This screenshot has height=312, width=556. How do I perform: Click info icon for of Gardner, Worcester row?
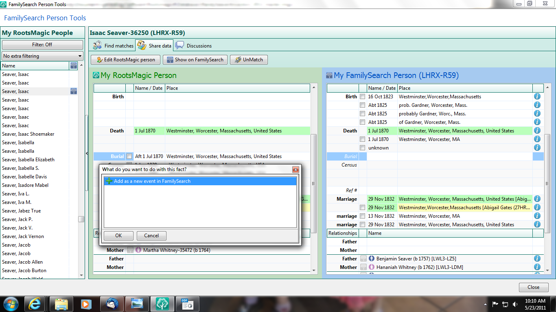(x=537, y=122)
